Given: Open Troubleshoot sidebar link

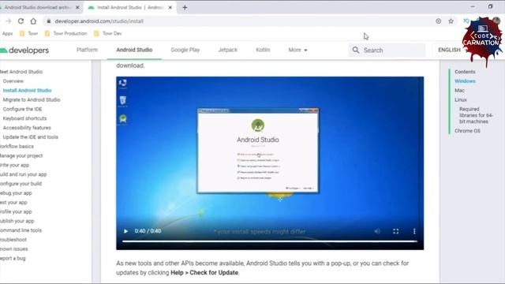Looking at the screenshot, I should 13,240.
